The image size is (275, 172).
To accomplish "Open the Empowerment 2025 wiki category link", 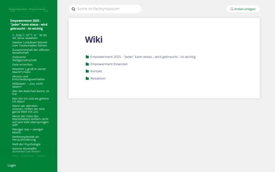I will pos(143,57).
